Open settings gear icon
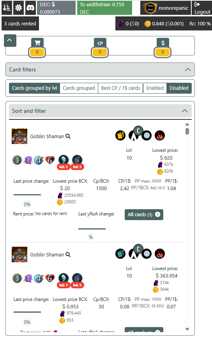This screenshot has width=212, height=338. pyautogui.click(x=18, y=8)
